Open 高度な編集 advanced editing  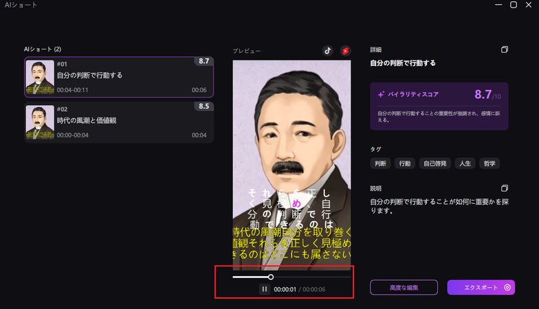404,288
